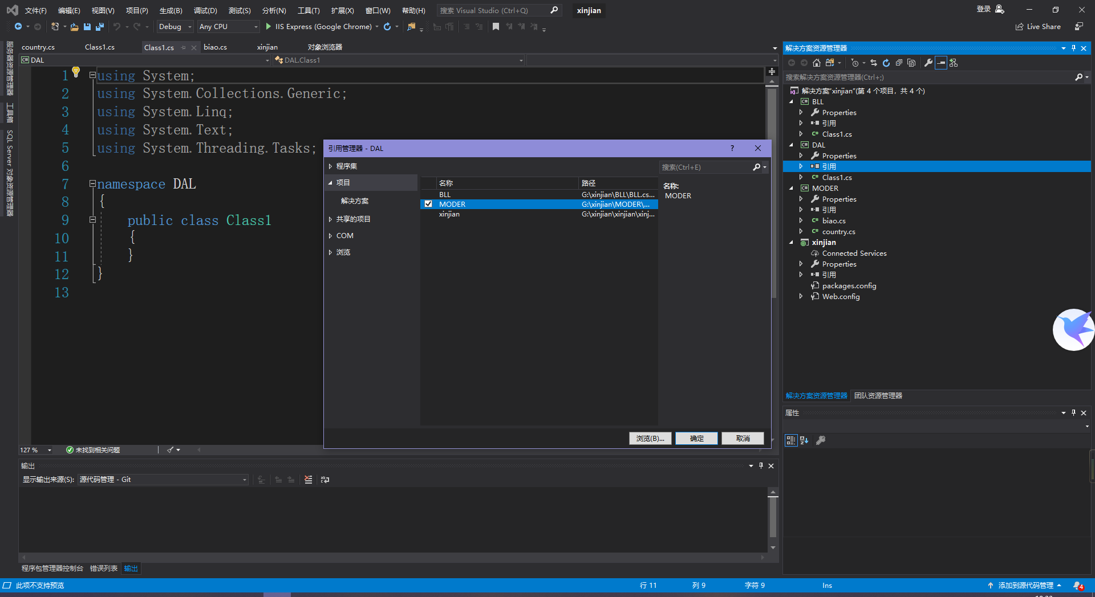Switch to biao.cs editor tab
Image resolution: width=1095 pixels, height=597 pixels.
[x=216, y=47]
